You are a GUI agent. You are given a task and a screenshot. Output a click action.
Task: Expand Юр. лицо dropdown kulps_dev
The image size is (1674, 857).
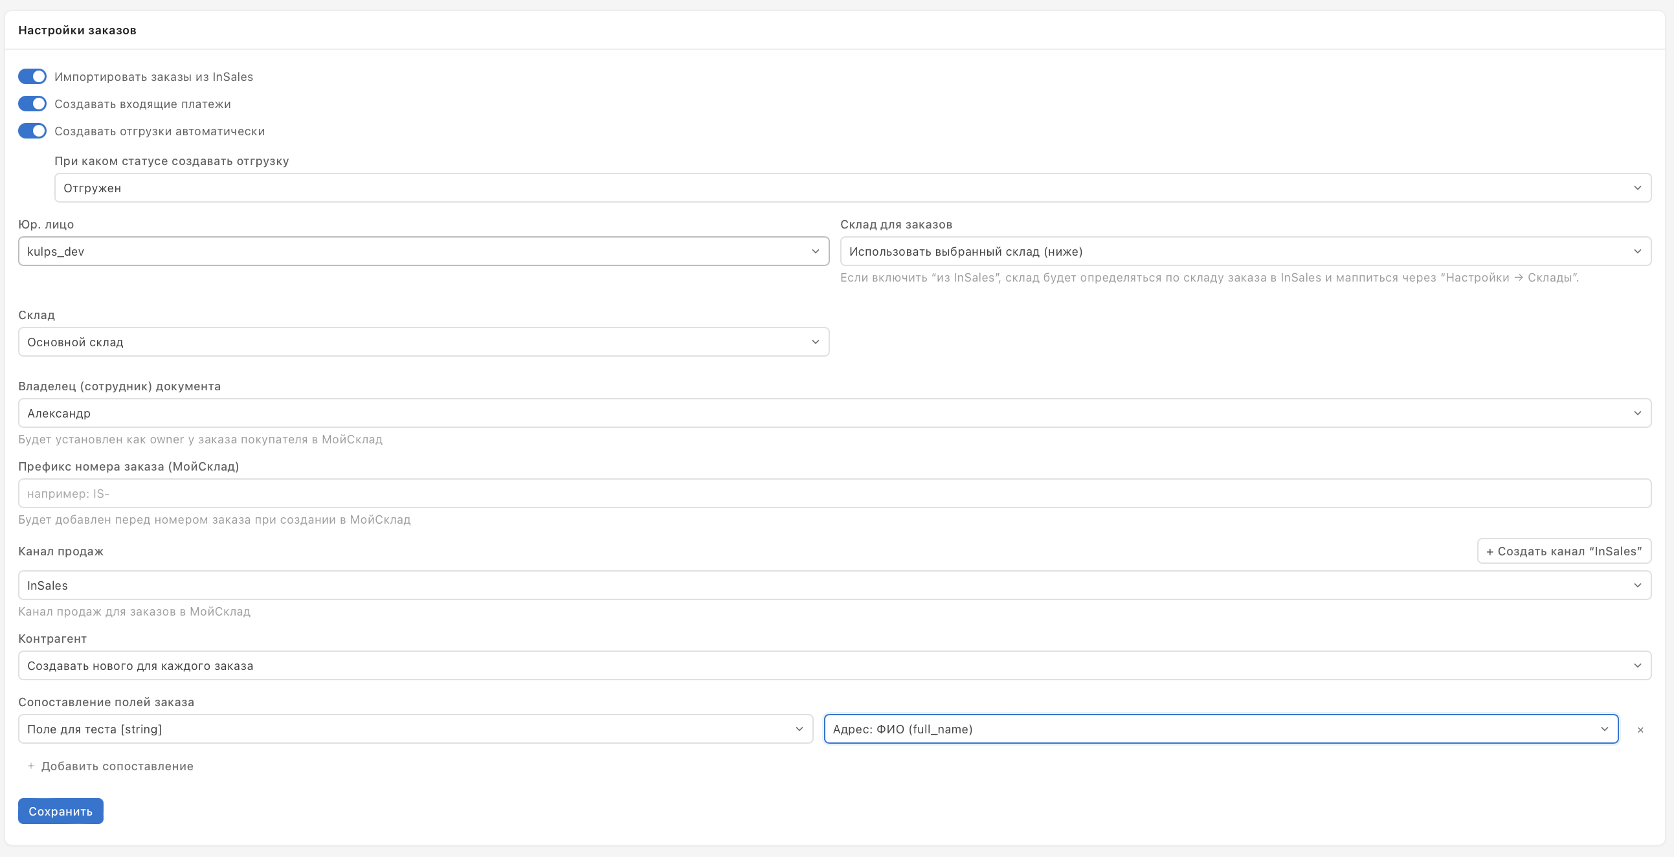[x=423, y=251]
